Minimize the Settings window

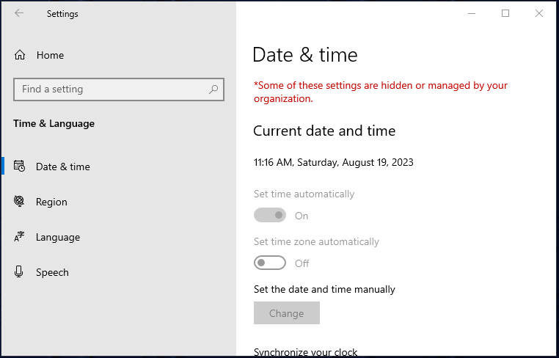point(472,13)
